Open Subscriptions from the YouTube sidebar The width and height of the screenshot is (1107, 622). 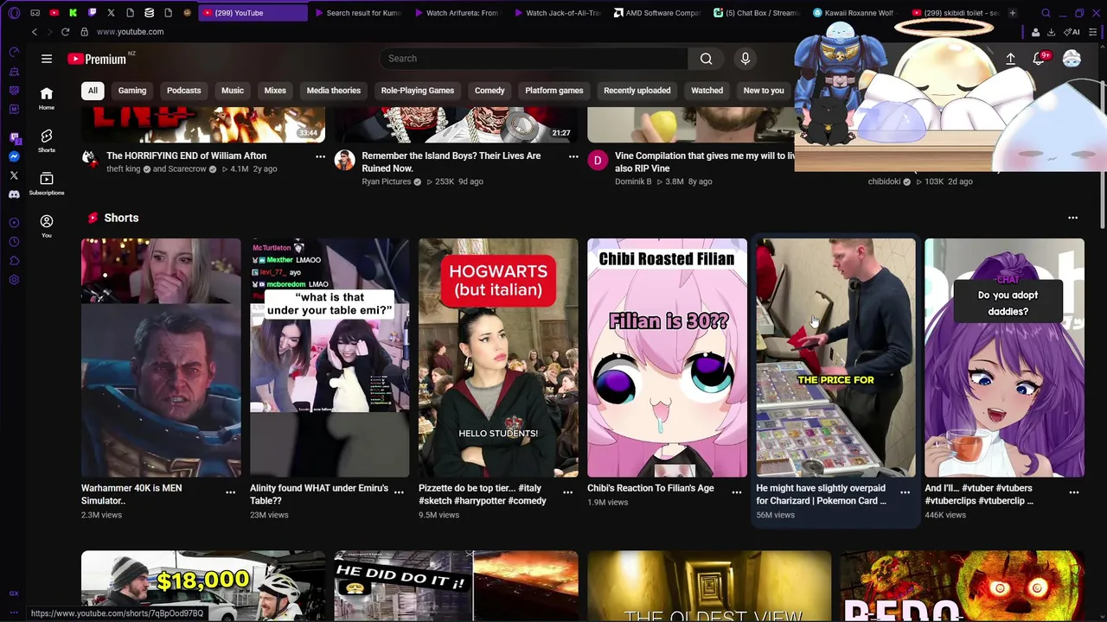click(x=47, y=183)
